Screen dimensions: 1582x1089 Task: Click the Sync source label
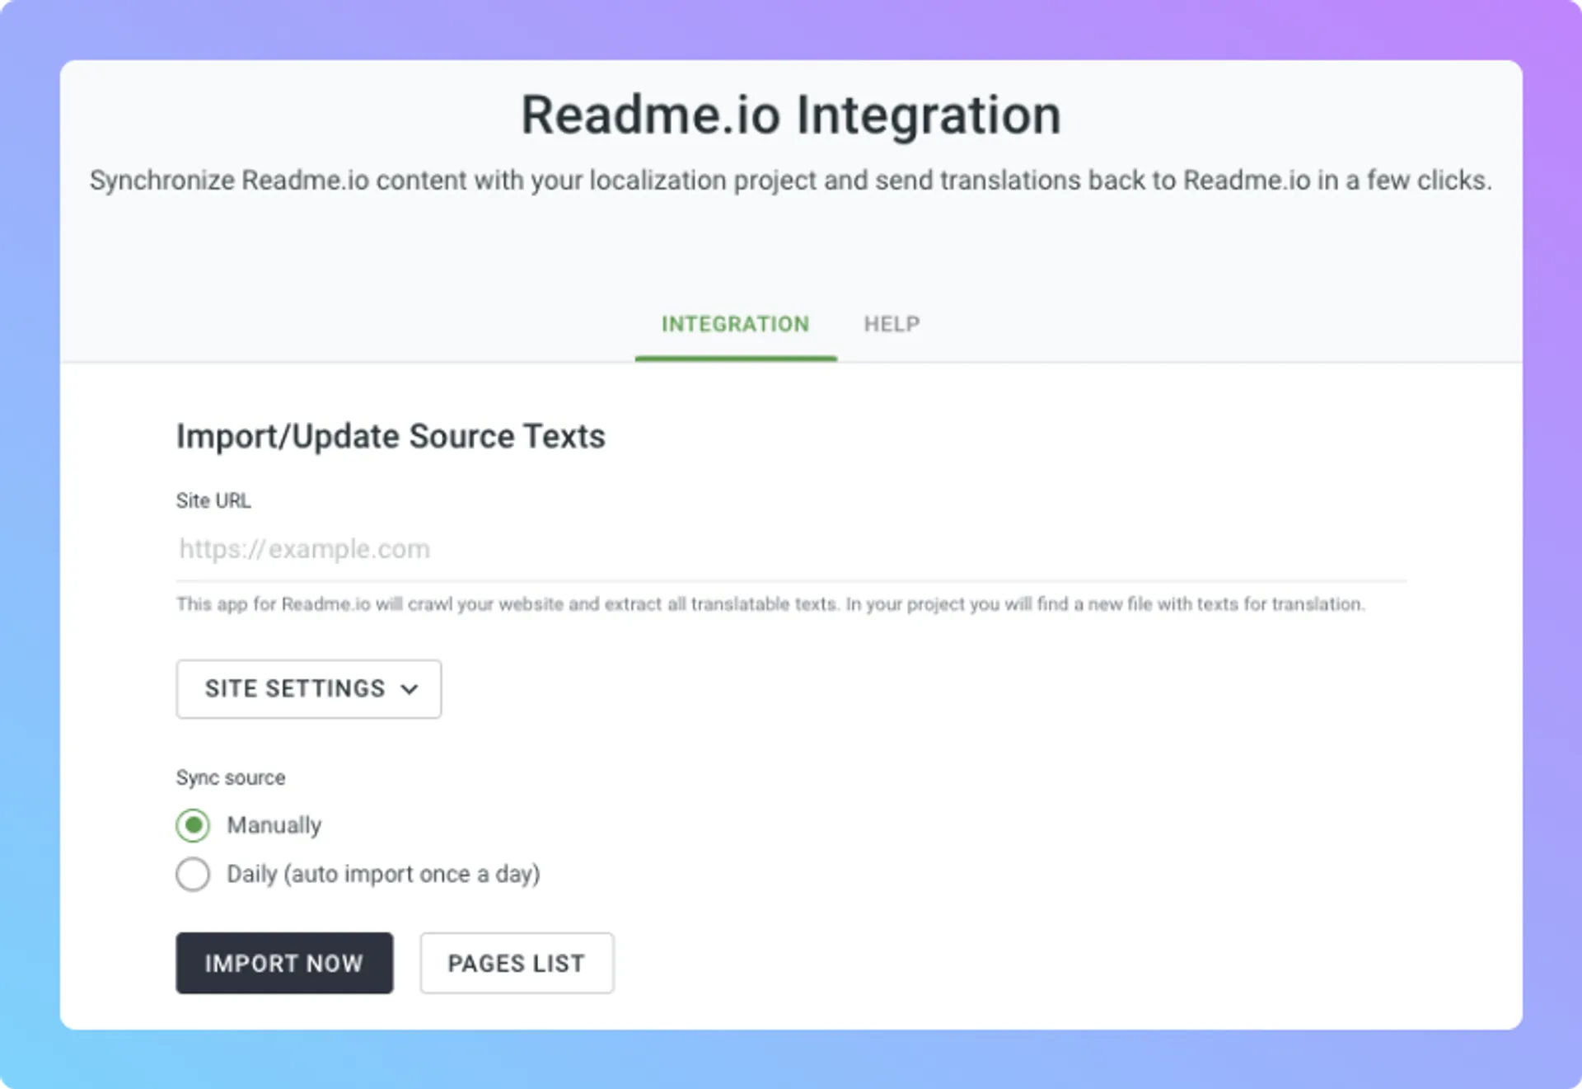231,777
